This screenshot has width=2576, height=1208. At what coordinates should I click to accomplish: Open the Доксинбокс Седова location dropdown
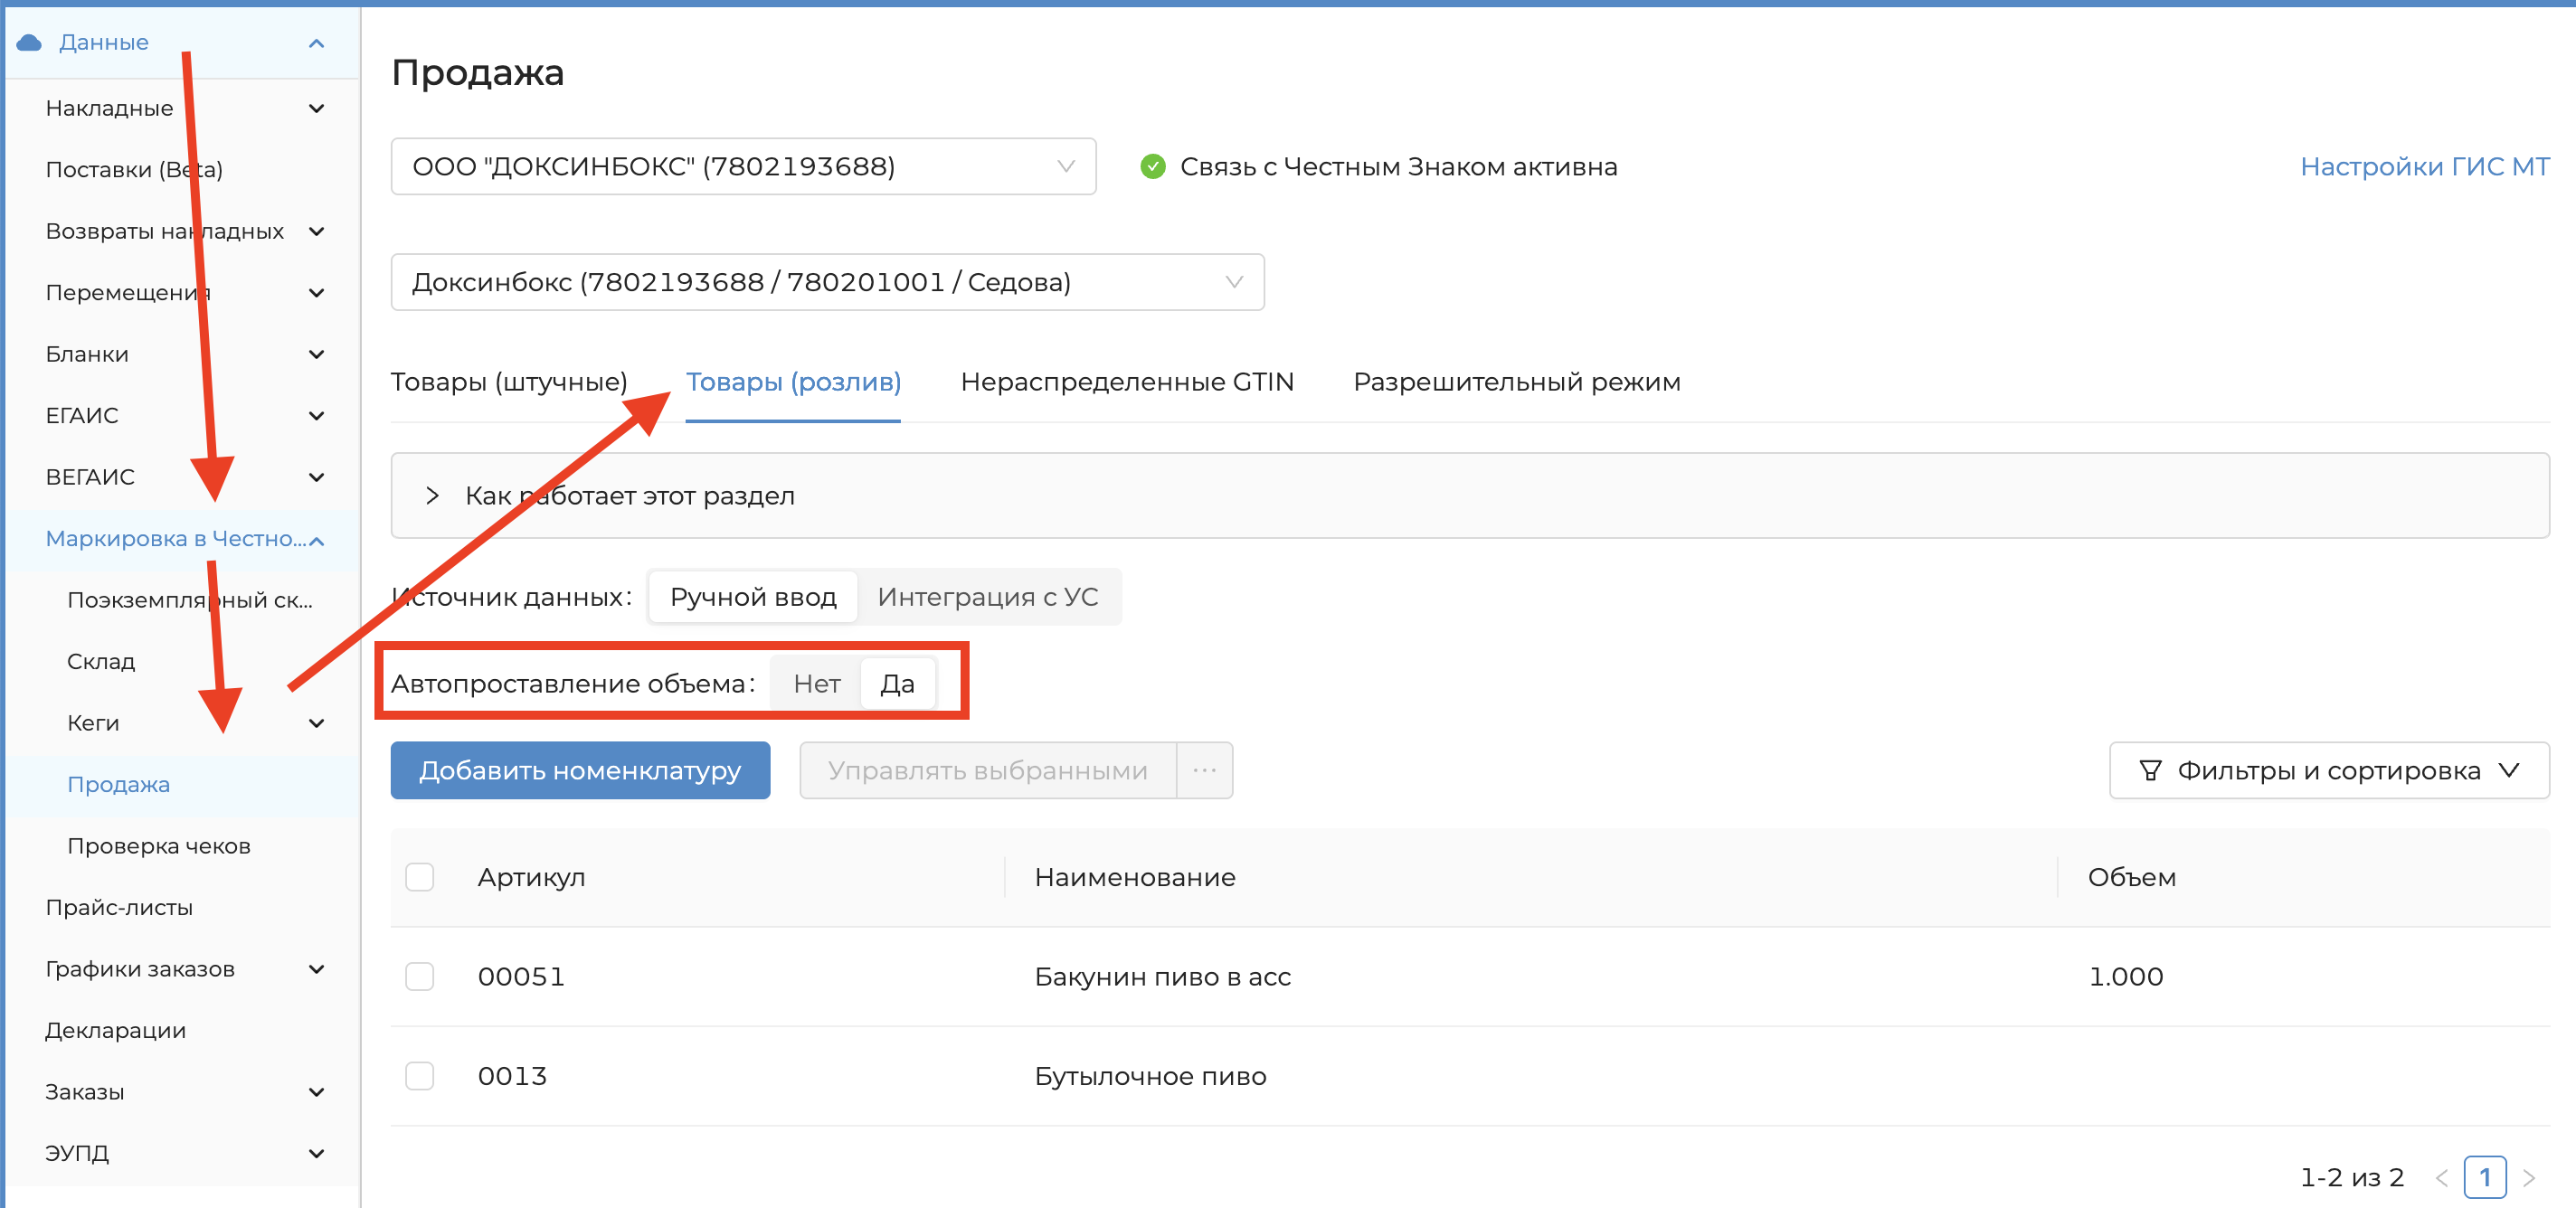826,282
